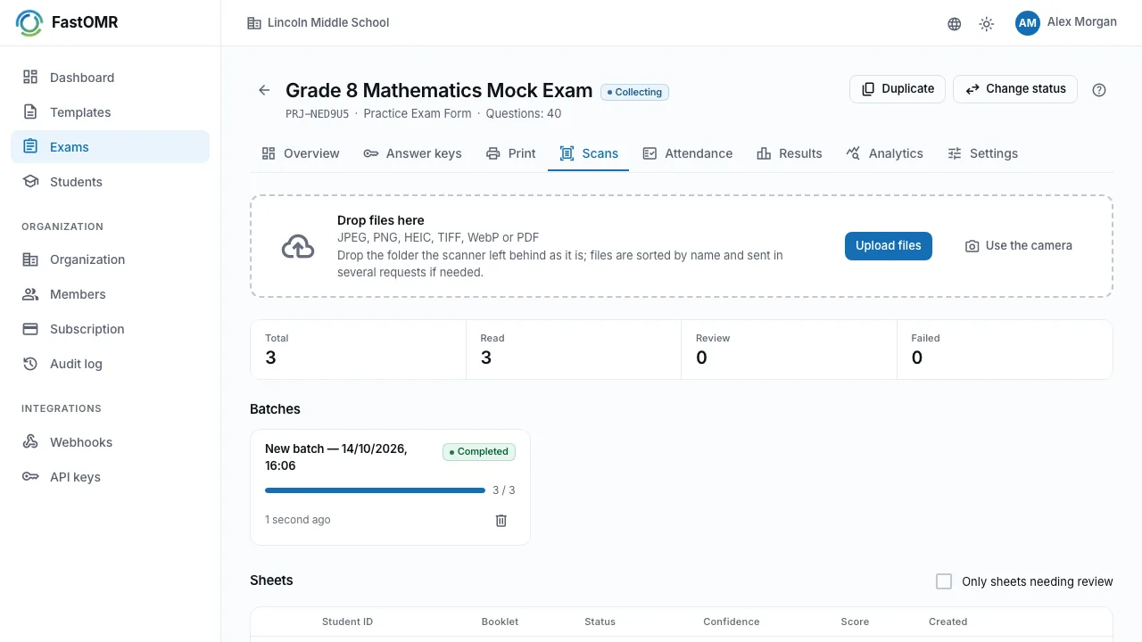Click the FastOMR logo

[67, 22]
